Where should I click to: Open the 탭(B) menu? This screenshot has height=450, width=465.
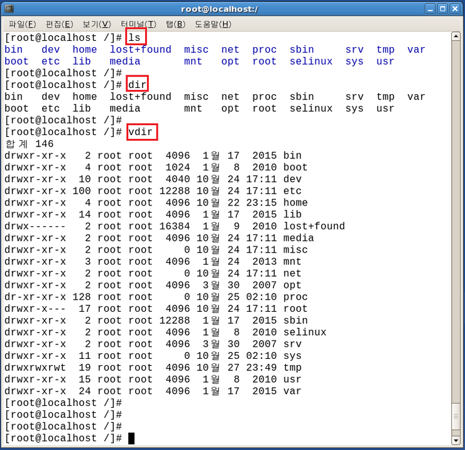[x=175, y=24]
